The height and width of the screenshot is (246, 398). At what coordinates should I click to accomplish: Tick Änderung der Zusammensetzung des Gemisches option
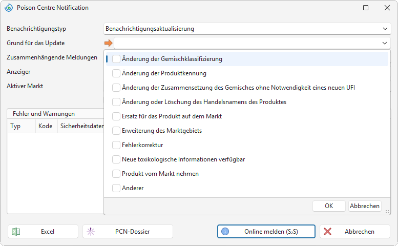116,88
